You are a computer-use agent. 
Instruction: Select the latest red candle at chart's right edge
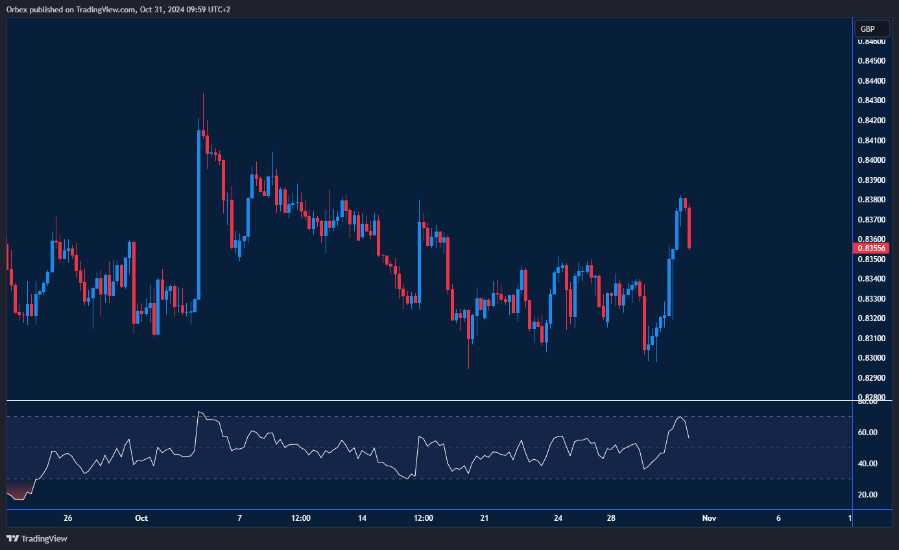[x=689, y=227]
